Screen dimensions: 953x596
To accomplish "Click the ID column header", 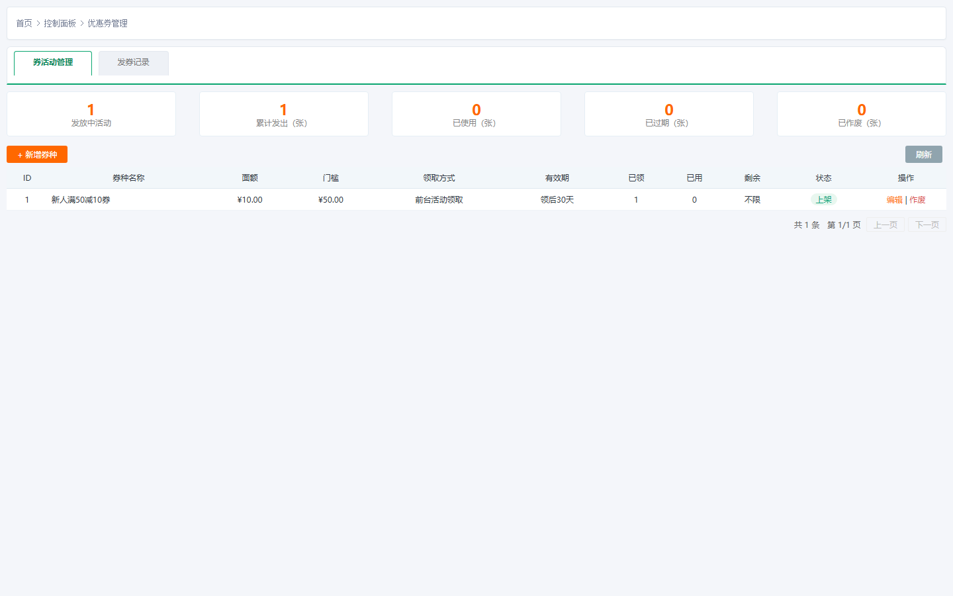I will (27, 178).
